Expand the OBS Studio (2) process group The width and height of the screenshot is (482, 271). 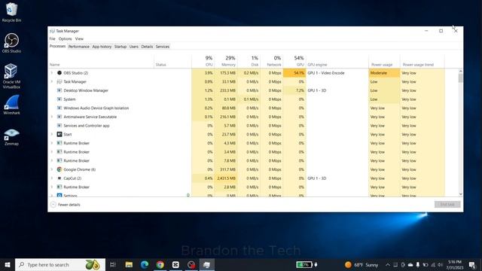pos(52,73)
